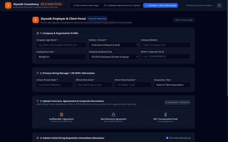Open the Company Headcount Size dropdown
The image size is (228, 142).
tap(113, 57)
